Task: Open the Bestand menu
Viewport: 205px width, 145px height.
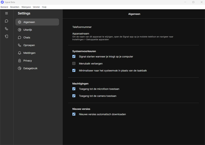Action: [x=4, y=7]
